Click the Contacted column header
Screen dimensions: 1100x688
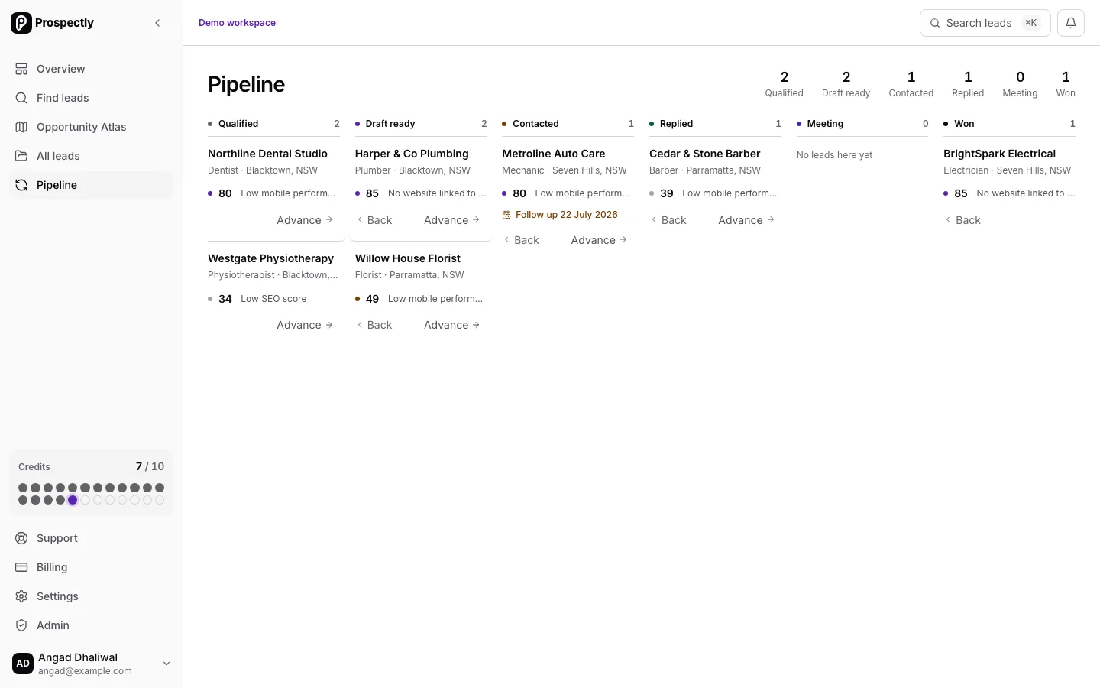[568, 124]
